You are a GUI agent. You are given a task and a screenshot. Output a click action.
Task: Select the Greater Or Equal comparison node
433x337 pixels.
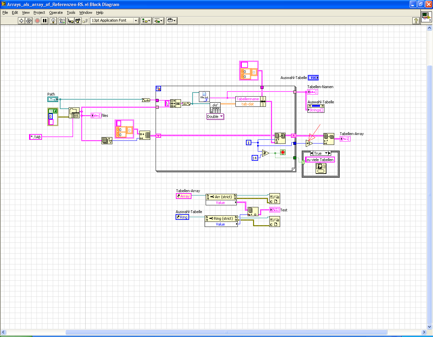click(266, 153)
